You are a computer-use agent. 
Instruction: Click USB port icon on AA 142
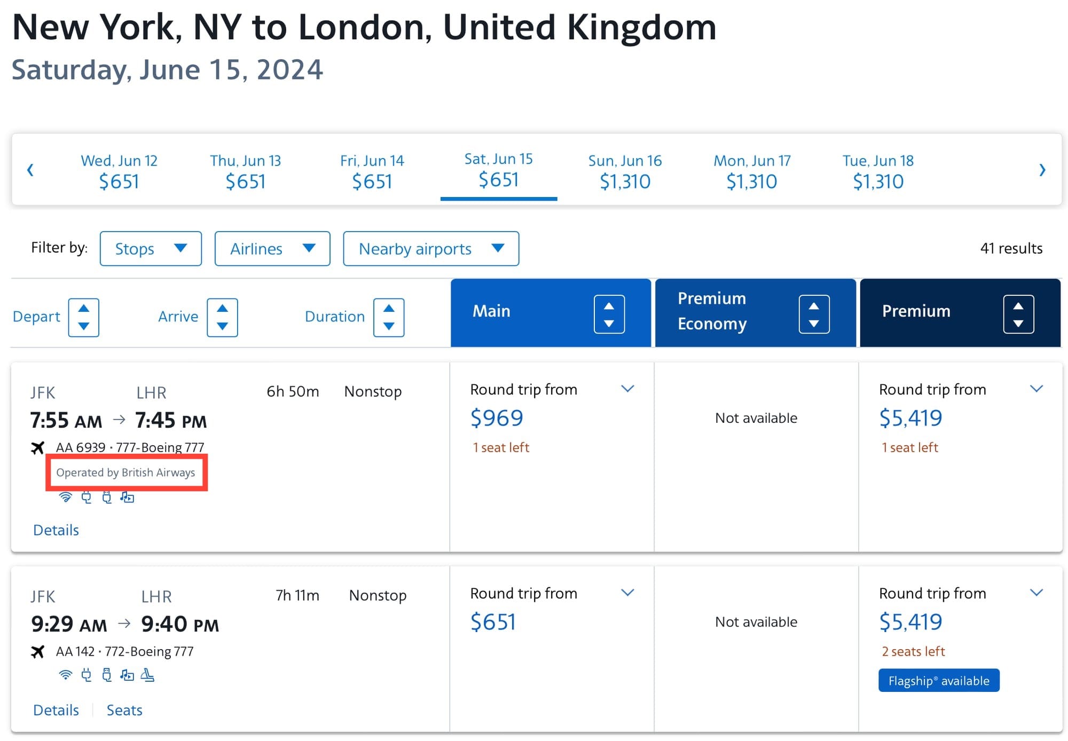point(107,675)
